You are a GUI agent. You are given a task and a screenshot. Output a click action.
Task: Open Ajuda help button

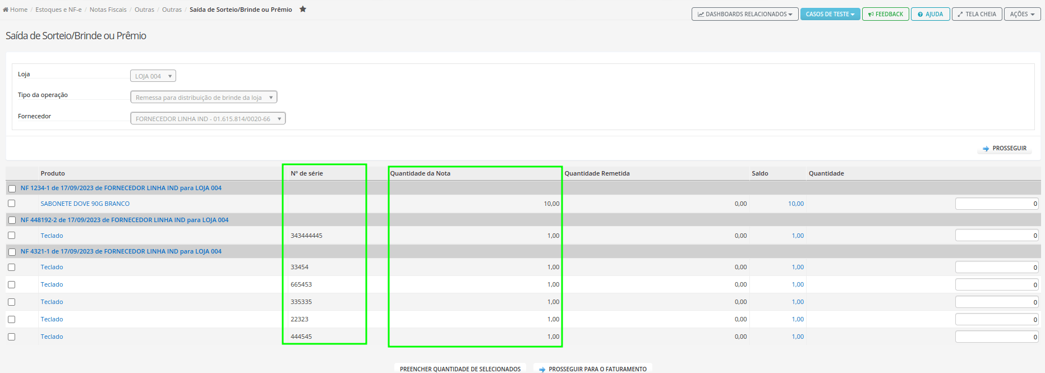pyautogui.click(x=930, y=14)
